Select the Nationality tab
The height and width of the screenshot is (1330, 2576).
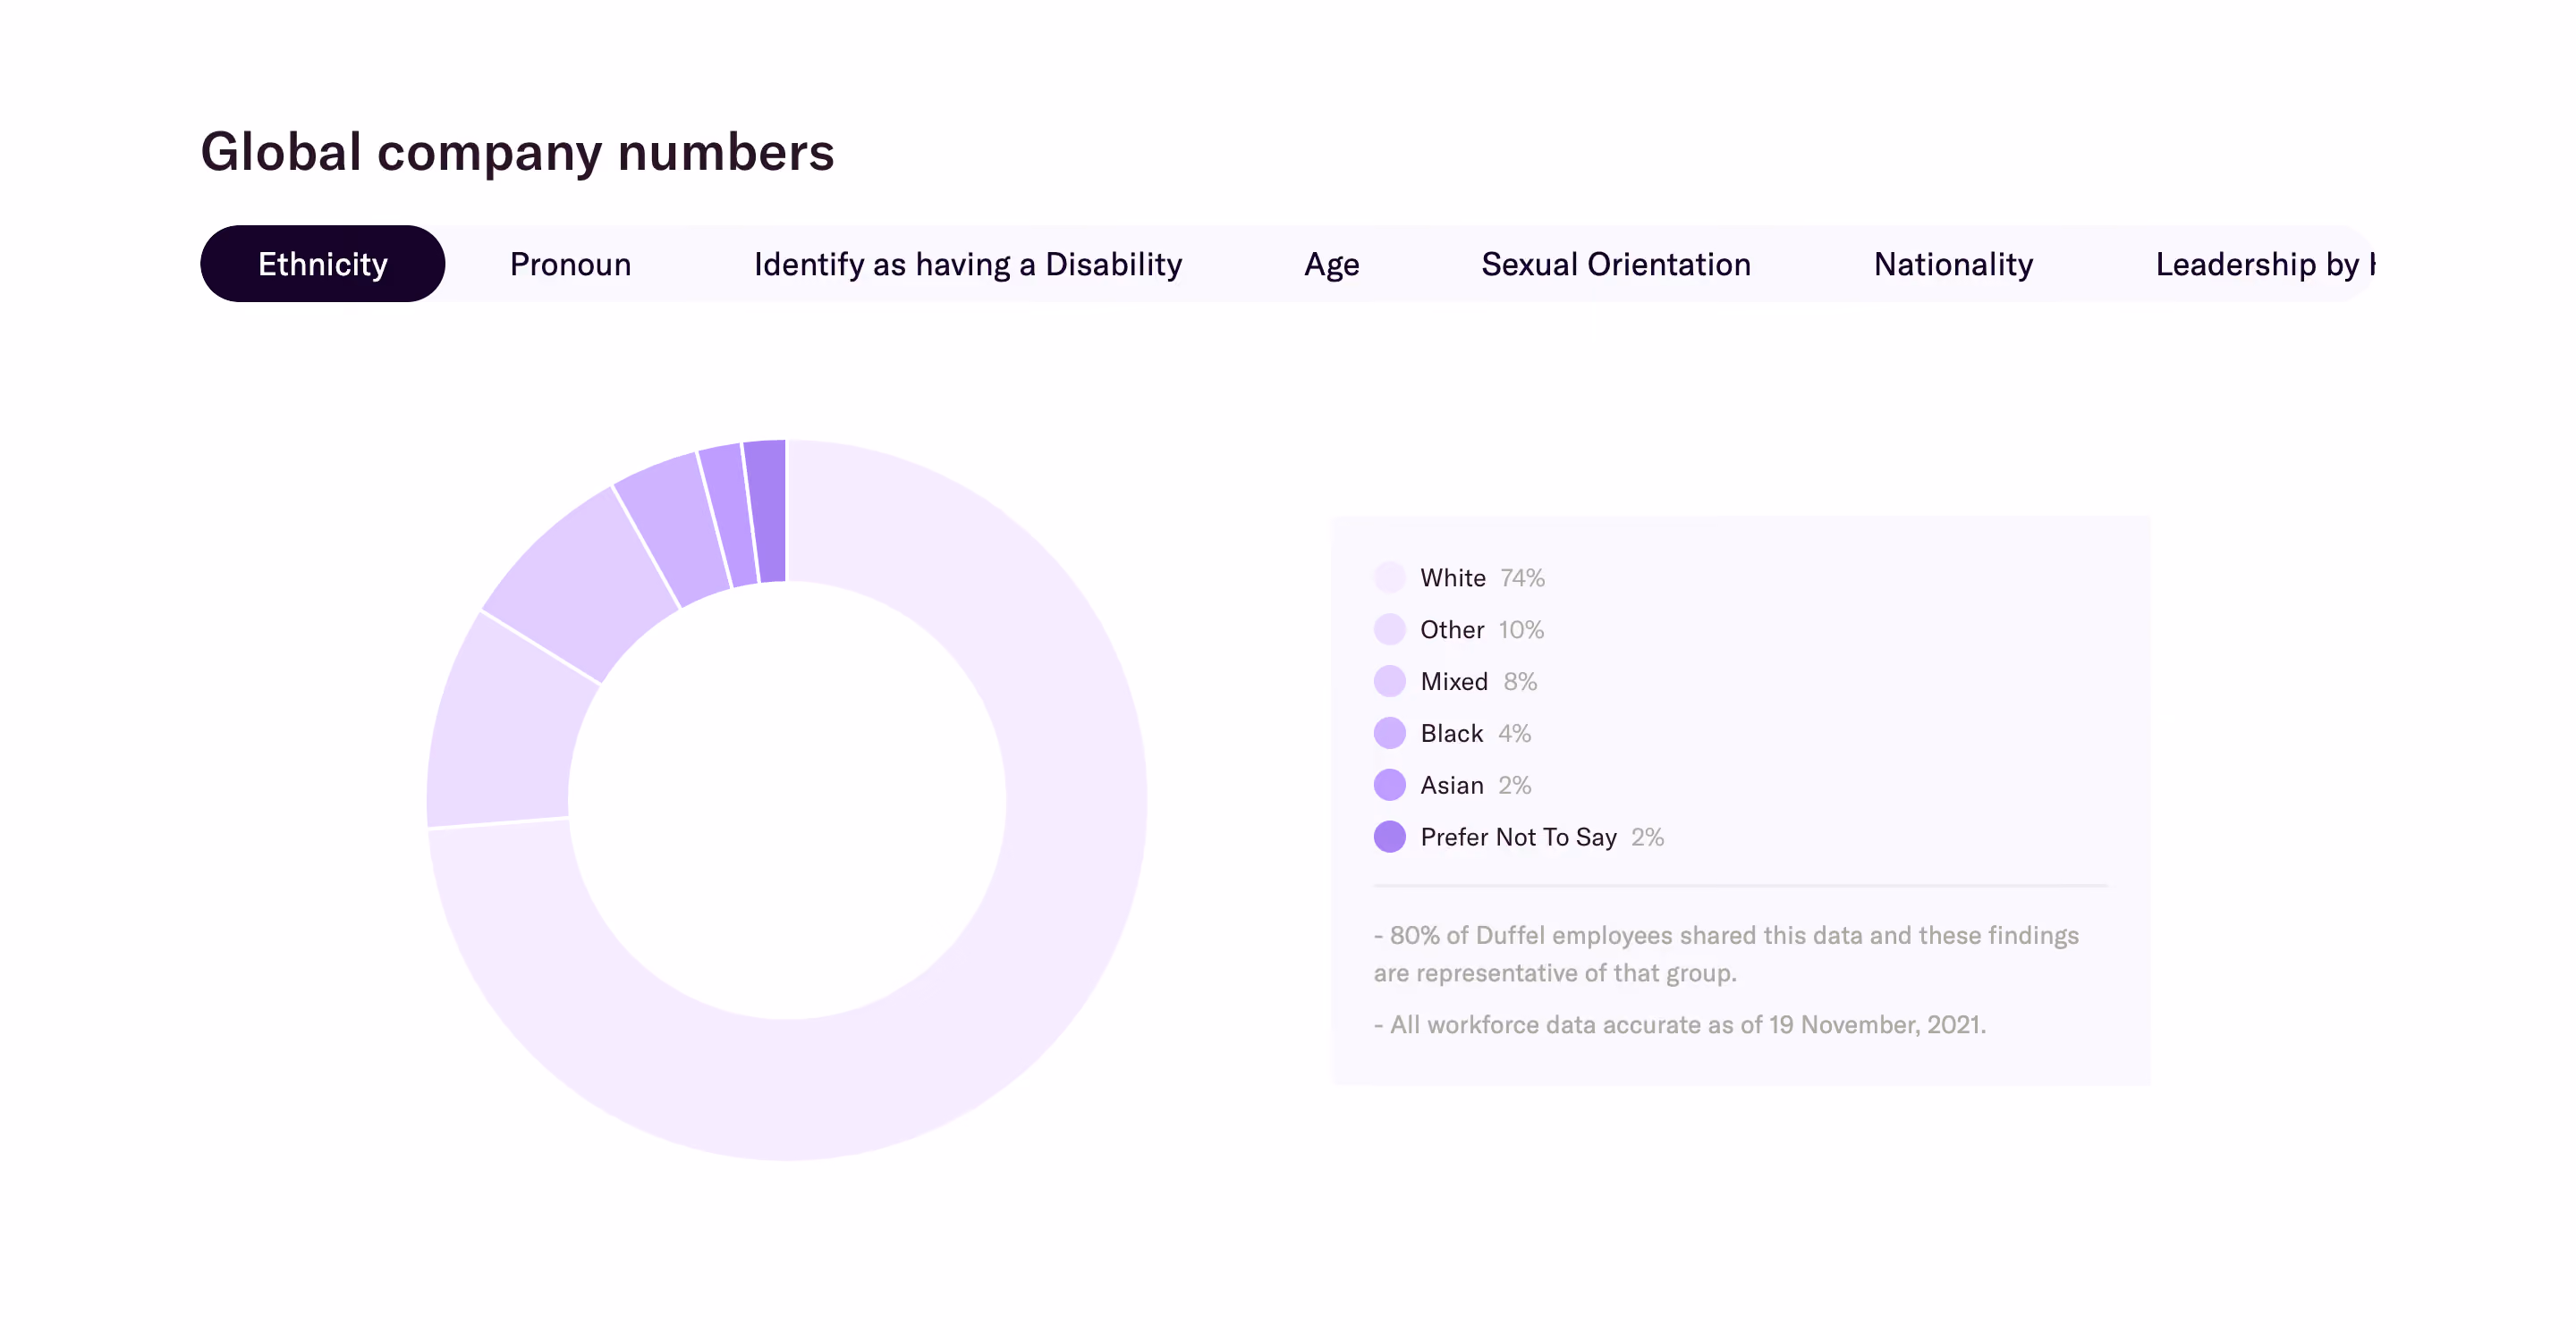click(1952, 264)
